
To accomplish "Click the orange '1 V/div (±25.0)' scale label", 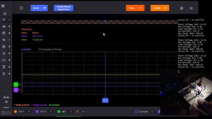I will [22, 105].
